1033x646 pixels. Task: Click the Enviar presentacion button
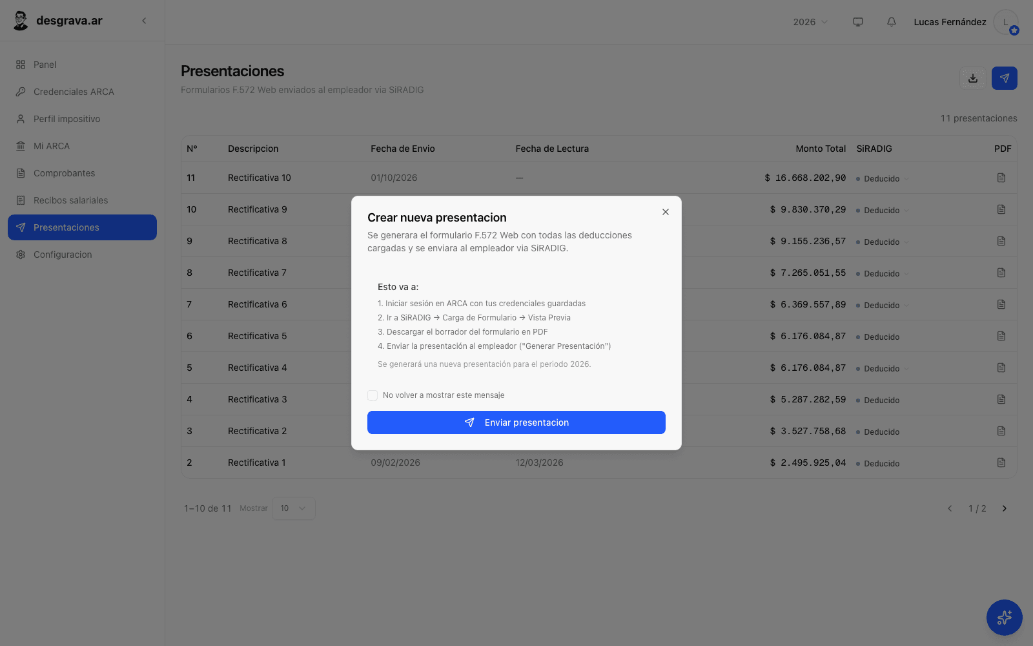pos(516,422)
